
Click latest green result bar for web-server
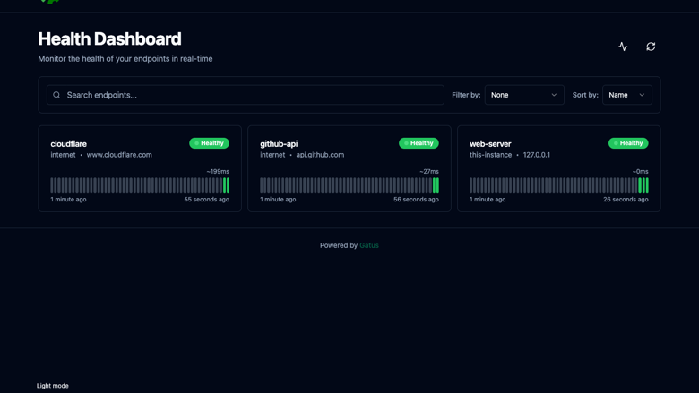tap(647, 185)
